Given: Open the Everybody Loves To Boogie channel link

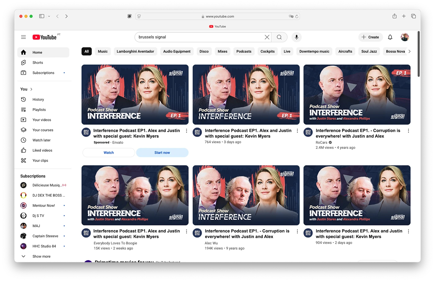Looking at the screenshot, I should 115,243.
